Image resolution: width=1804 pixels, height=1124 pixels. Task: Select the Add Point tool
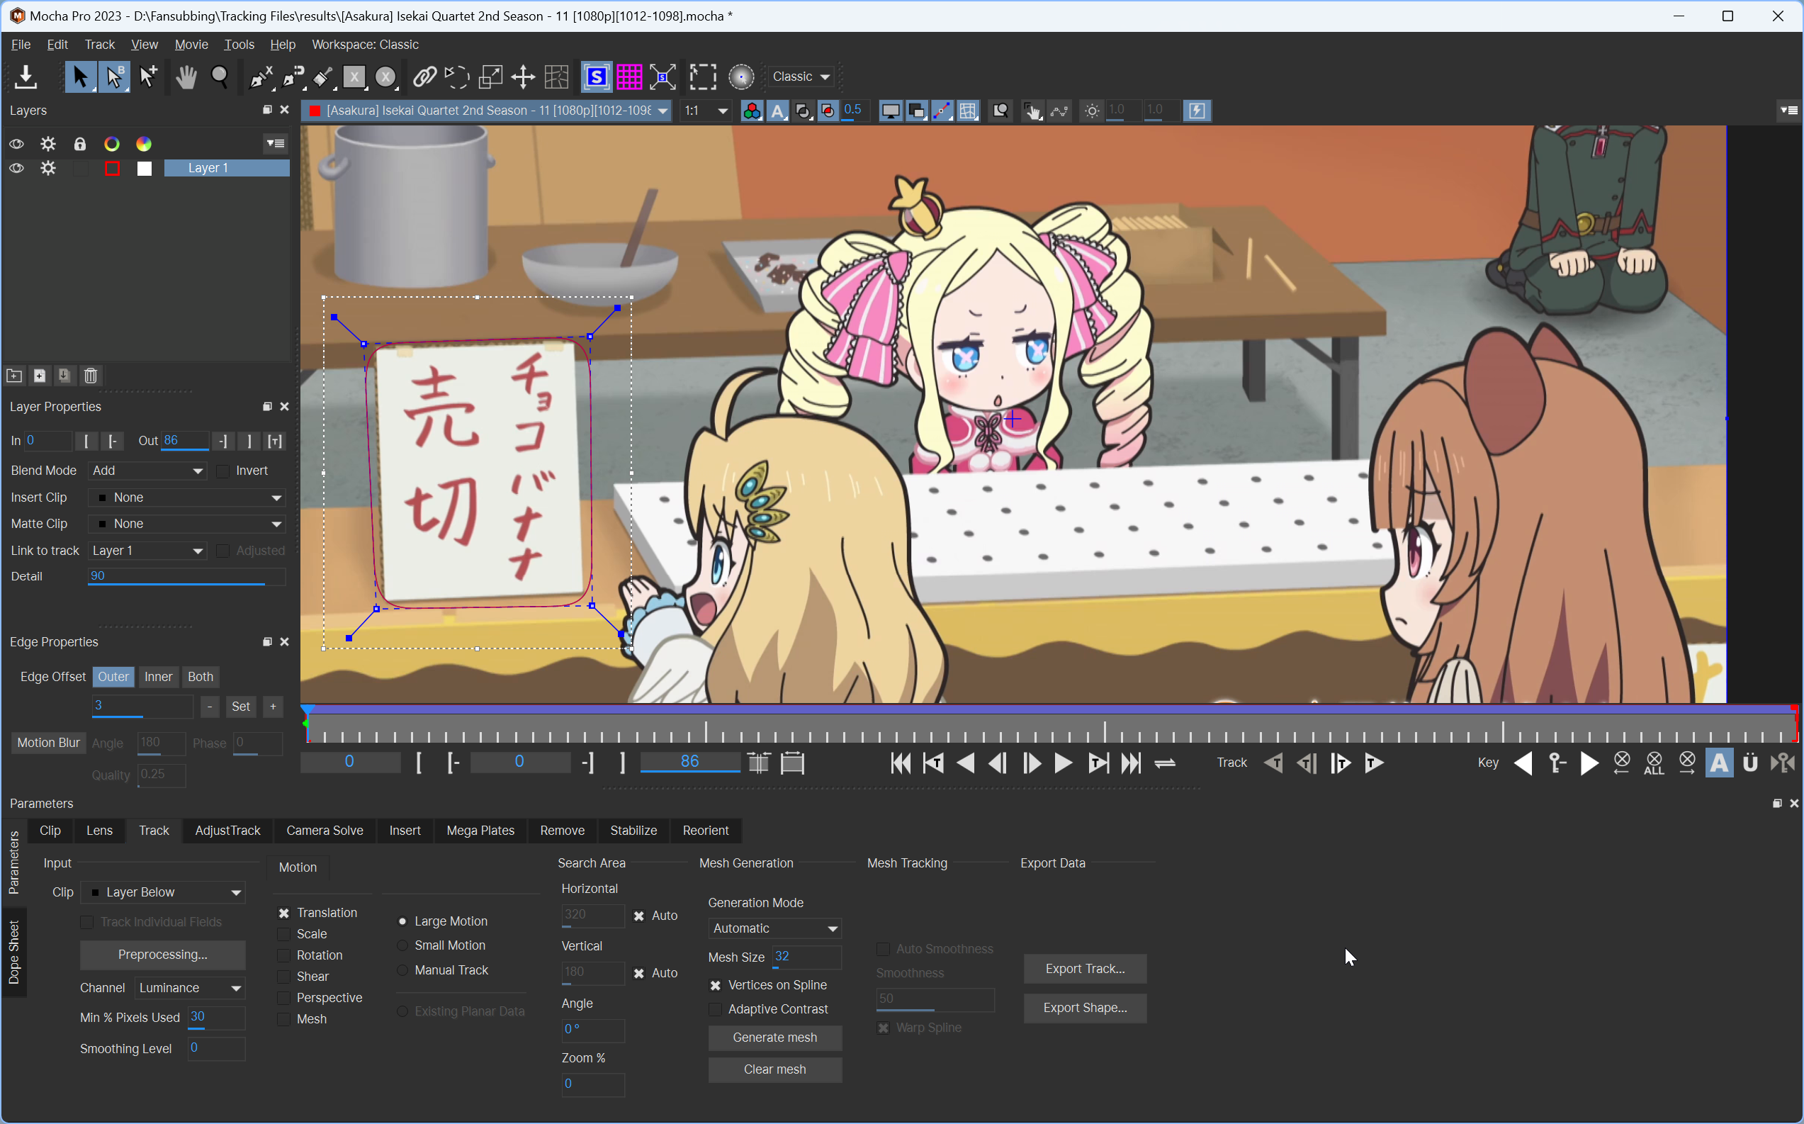tap(148, 77)
